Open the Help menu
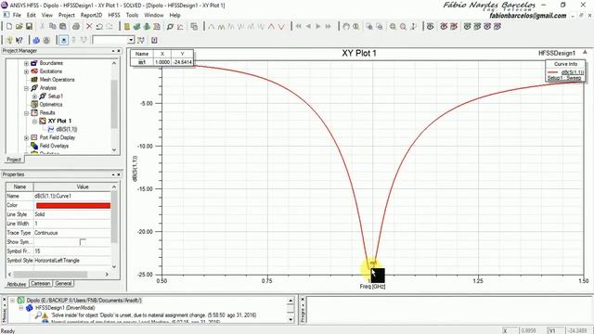The width and height of the screenshot is (594, 334). 174,15
